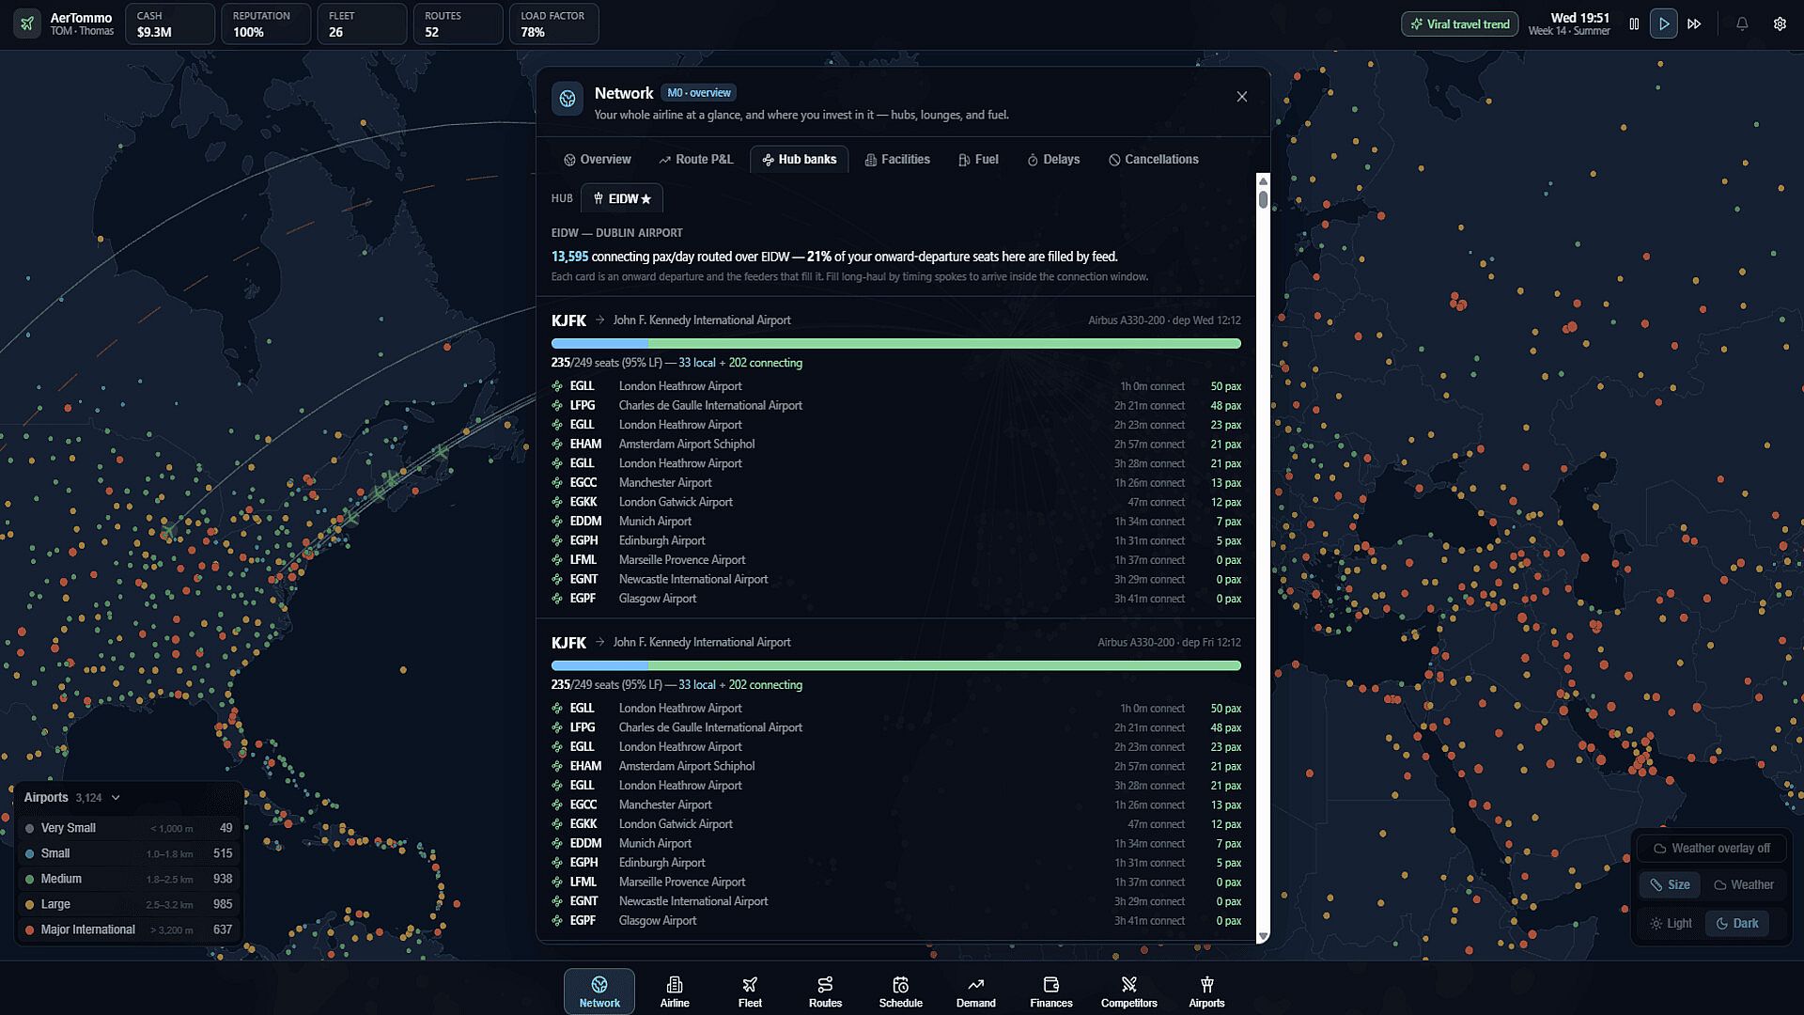This screenshot has height=1015, width=1804.
Task: Toggle the Weather overlay off button
Action: coord(1710,848)
